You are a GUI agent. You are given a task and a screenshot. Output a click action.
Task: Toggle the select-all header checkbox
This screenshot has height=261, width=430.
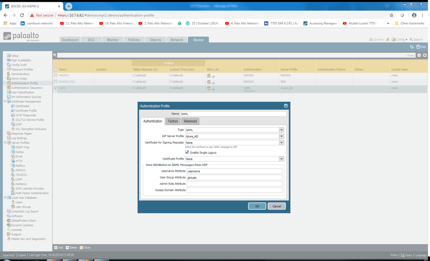pos(56,69)
